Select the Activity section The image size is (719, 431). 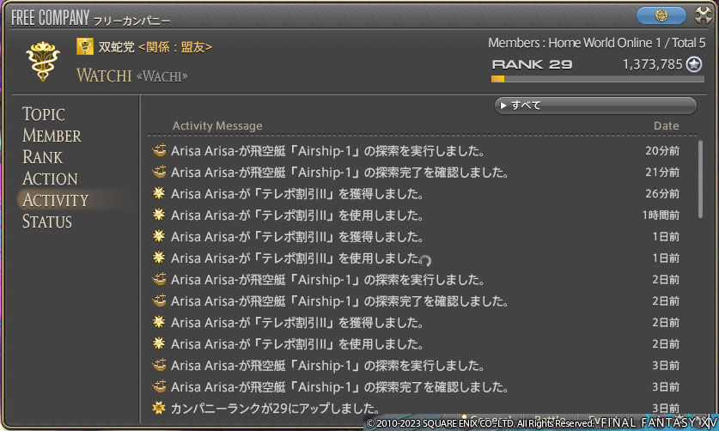click(x=56, y=200)
